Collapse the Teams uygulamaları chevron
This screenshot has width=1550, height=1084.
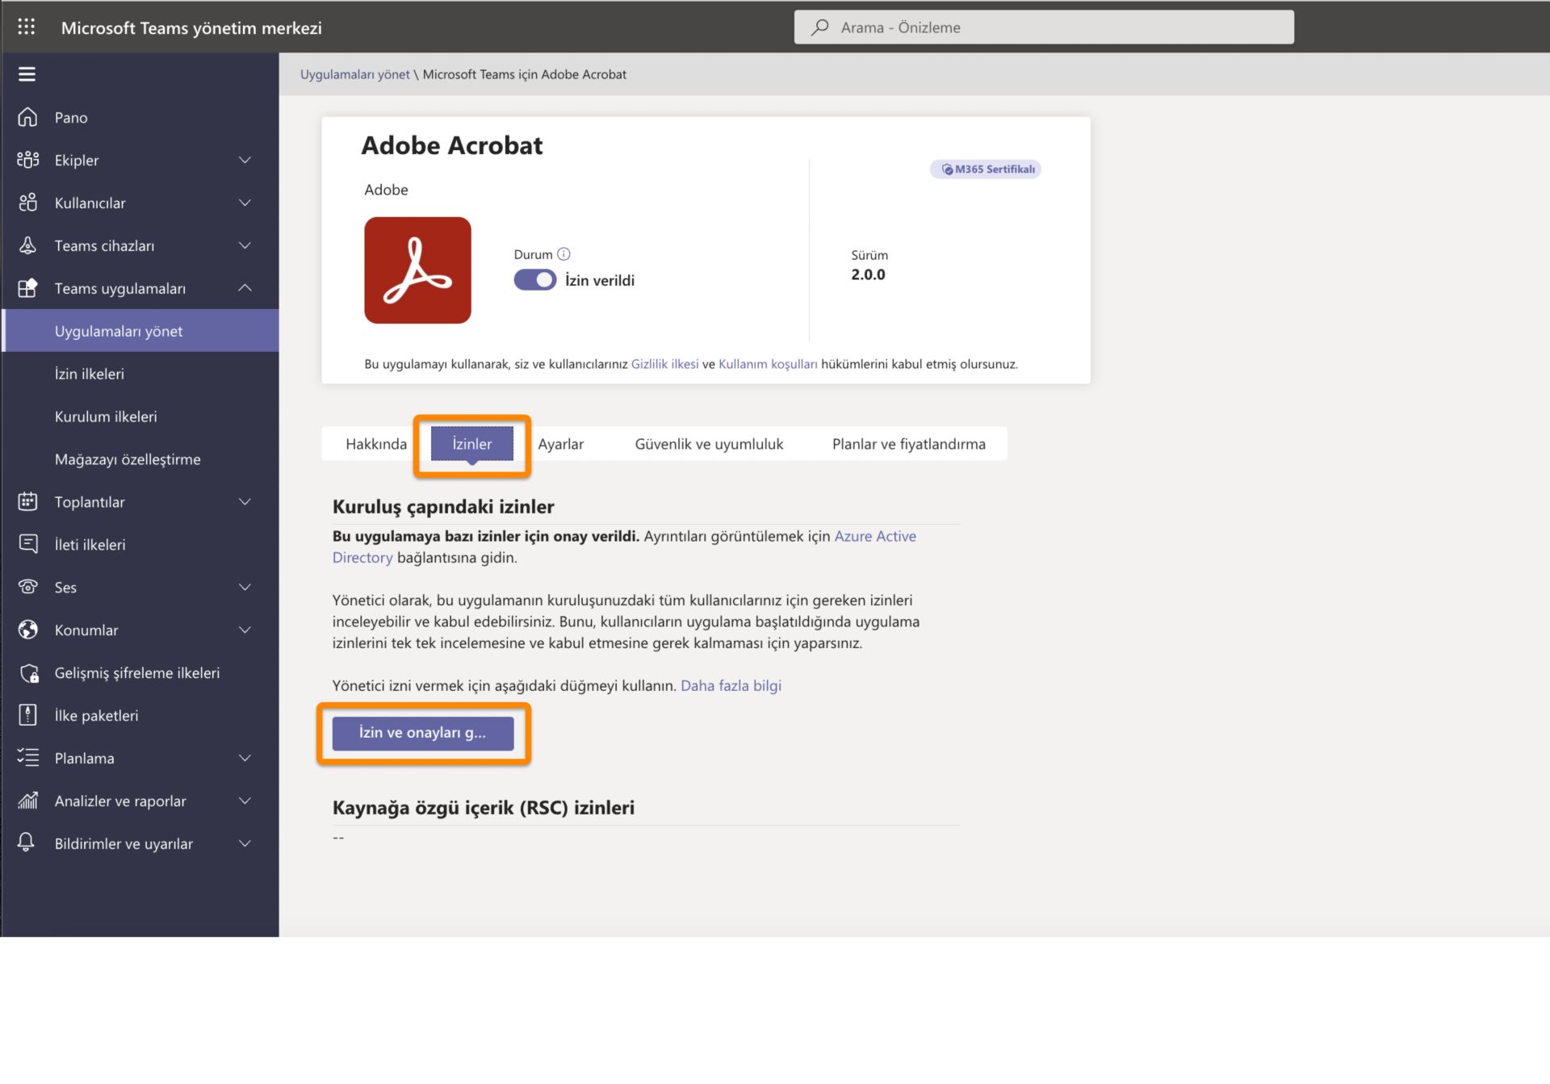[245, 288]
